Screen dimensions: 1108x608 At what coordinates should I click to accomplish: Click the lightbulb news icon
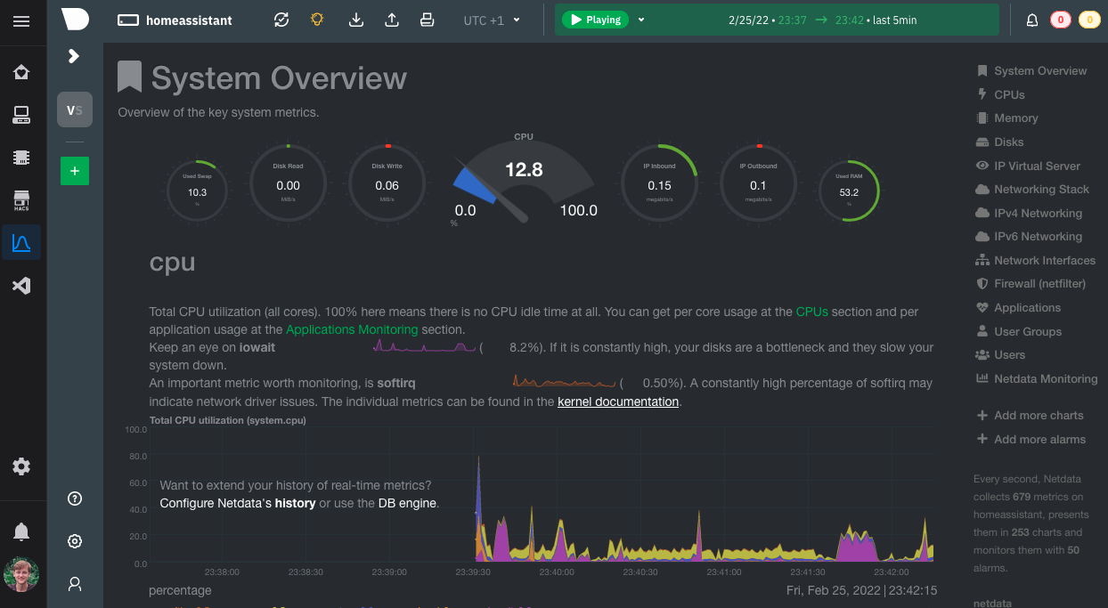click(317, 20)
